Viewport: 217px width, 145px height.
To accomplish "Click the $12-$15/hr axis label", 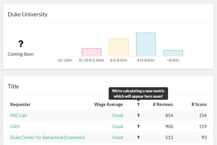I will pos(119,60).
